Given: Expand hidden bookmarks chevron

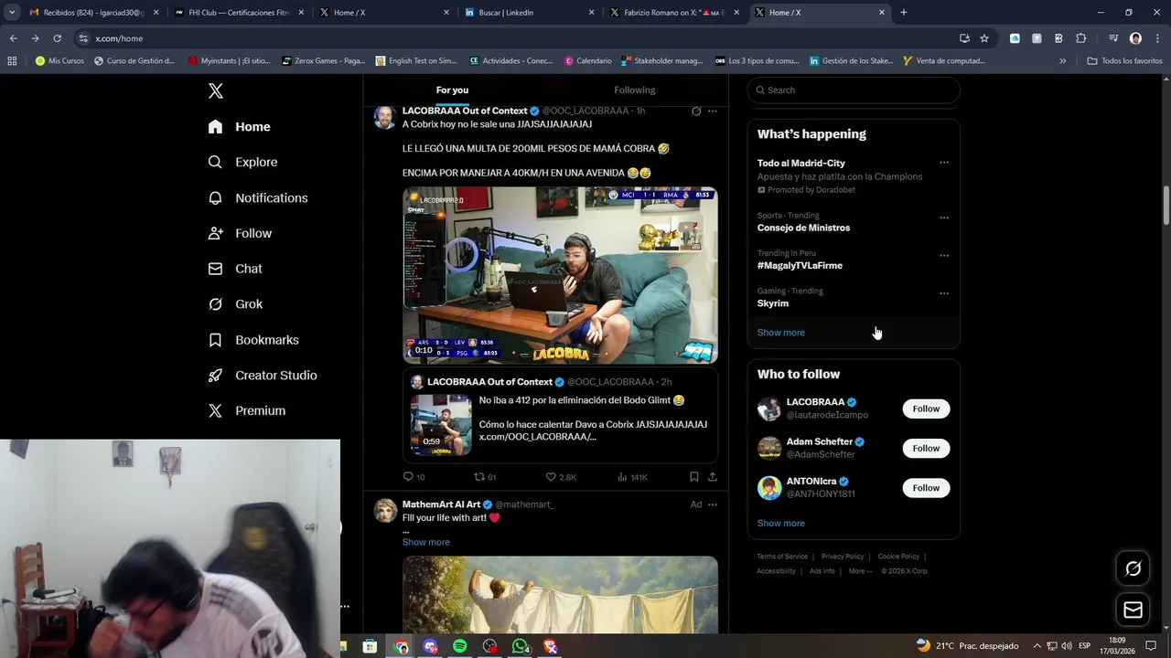Looking at the screenshot, I should (1062, 61).
